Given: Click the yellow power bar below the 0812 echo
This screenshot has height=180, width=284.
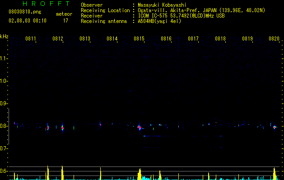Looking at the screenshot, I should click(x=62, y=173).
